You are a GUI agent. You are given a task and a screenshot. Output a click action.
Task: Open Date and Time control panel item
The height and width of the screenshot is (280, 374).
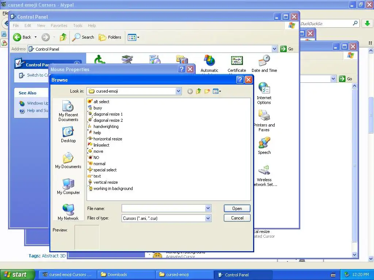pyautogui.click(x=264, y=64)
